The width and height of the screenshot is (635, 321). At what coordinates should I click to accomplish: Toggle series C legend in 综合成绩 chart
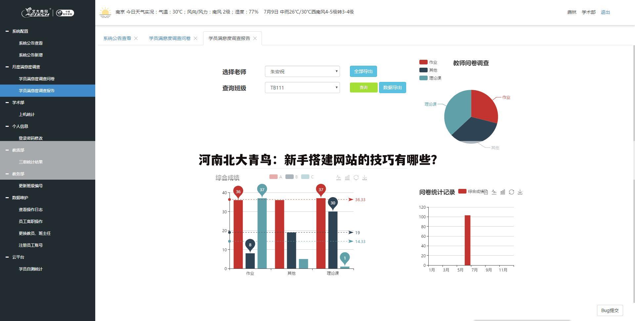[307, 177]
